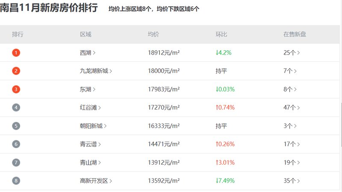
Task: Open the 高新开发区 district link
Action: click(96, 180)
